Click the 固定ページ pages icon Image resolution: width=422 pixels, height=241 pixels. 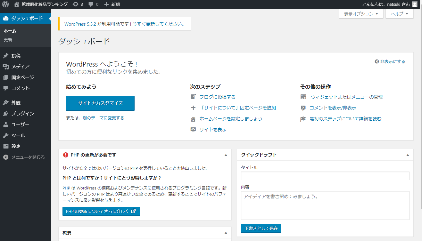pyautogui.click(x=6, y=77)
